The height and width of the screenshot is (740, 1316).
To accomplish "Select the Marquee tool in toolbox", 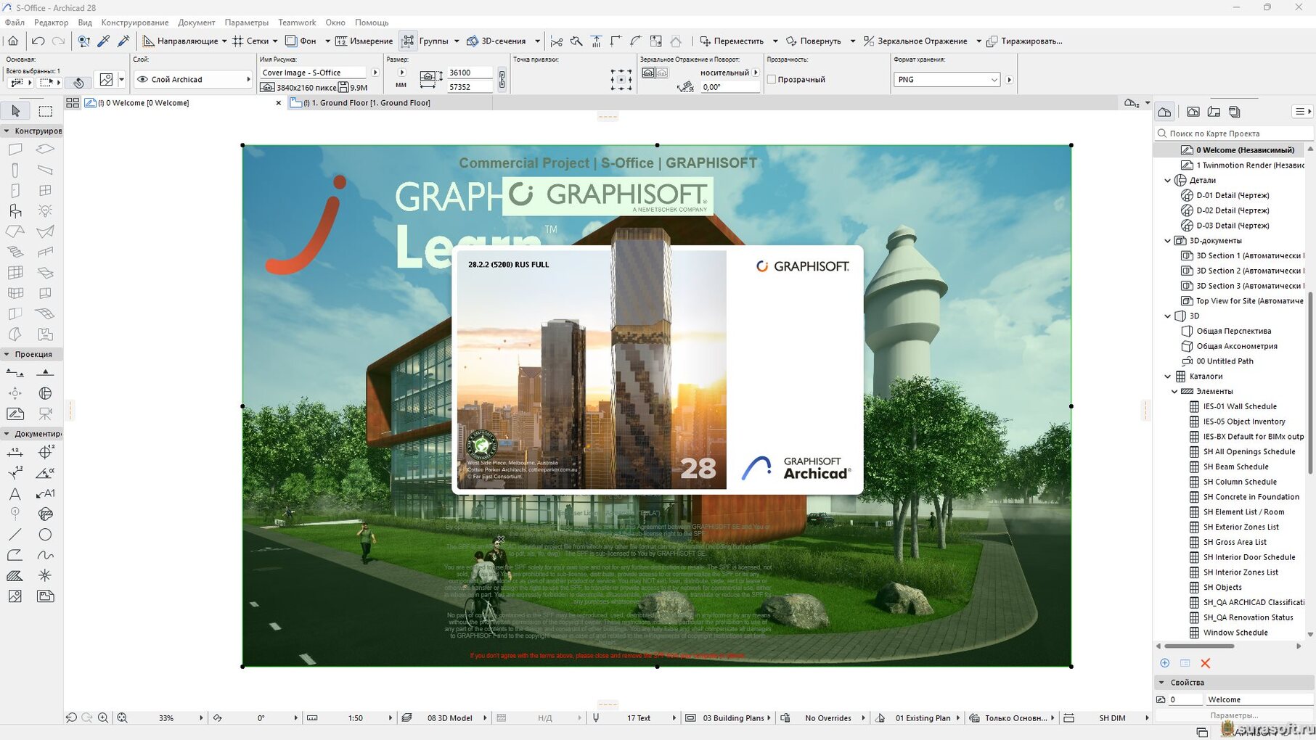I will coord(46,111).
